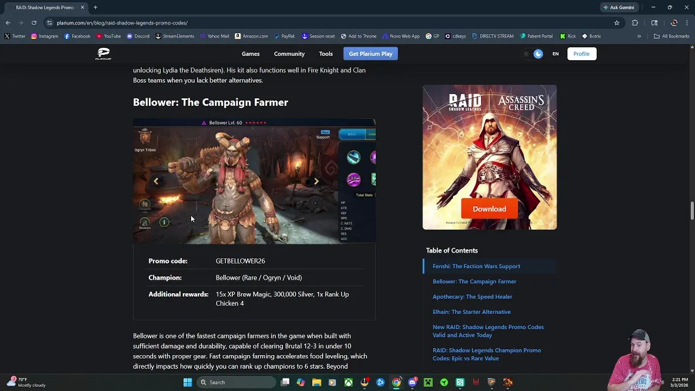Open the DIRECTV STREAM bookmark
The height and width of the screenshot is (391, 695).
(x=492, y=36)
